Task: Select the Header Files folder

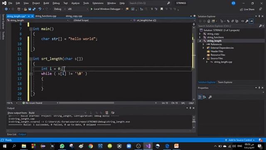Action: pos(217,51)
